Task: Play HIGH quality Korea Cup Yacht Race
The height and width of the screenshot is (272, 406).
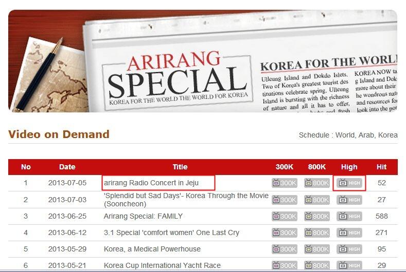Action: [x=349, y=265]
